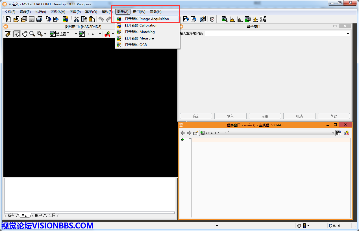Open the 100 % zoom dropdown arrow

100,34
